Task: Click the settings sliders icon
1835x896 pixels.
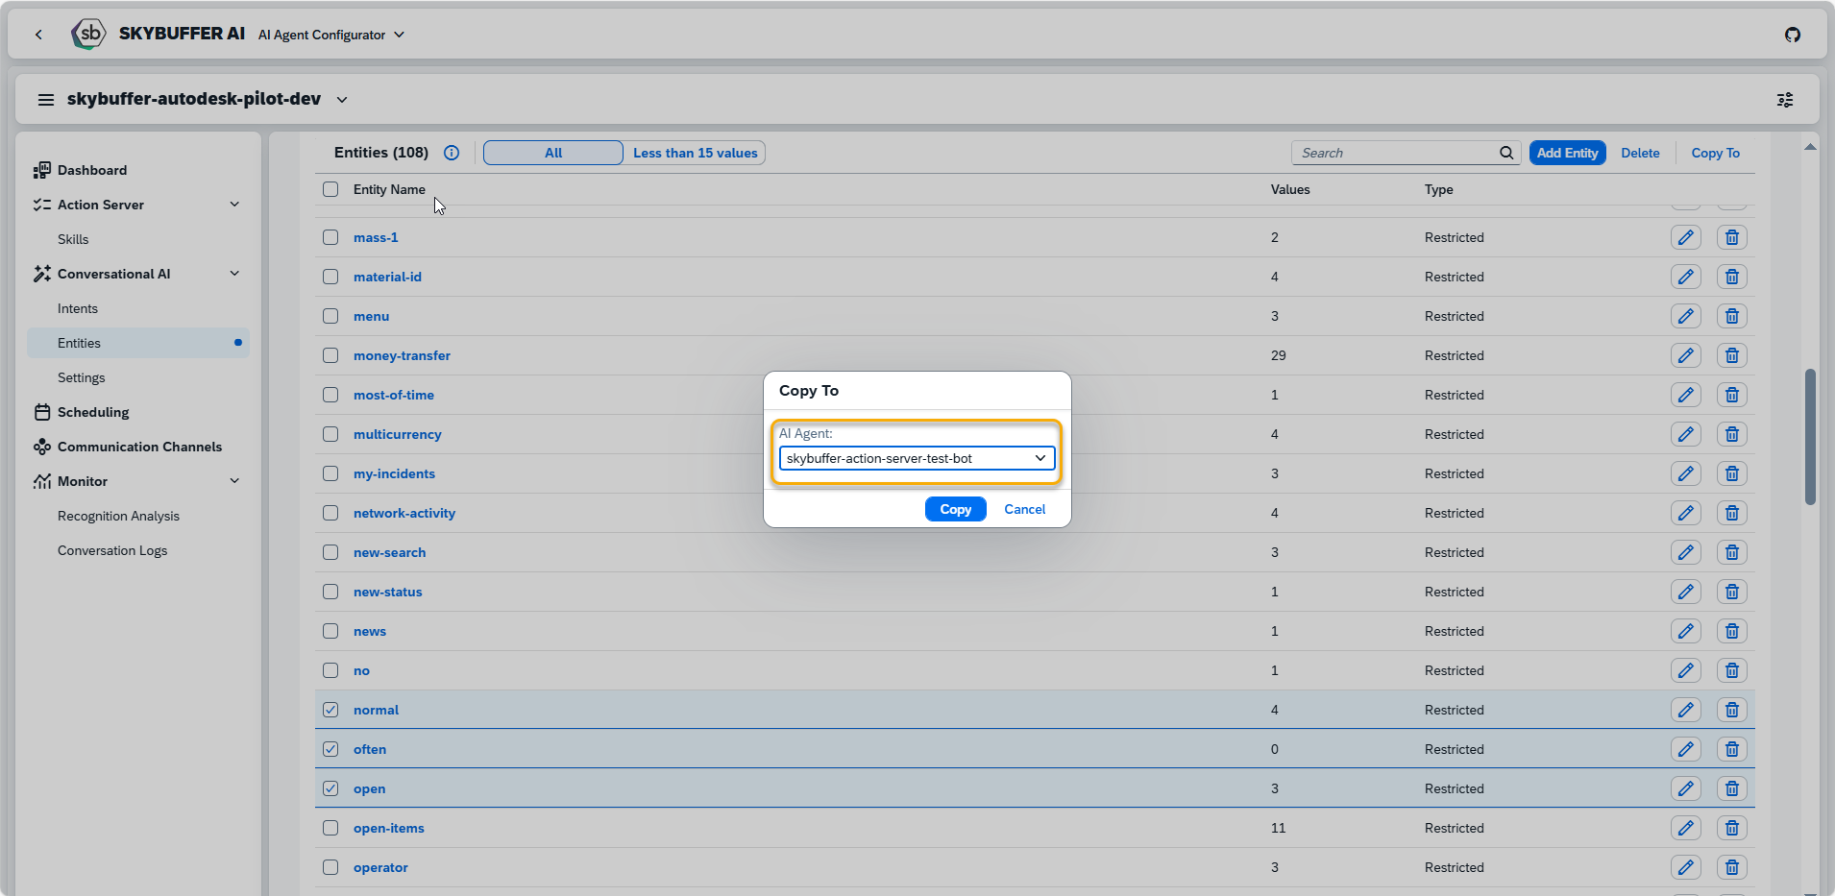Action: pyautogui.click(x=1784, y=100)
